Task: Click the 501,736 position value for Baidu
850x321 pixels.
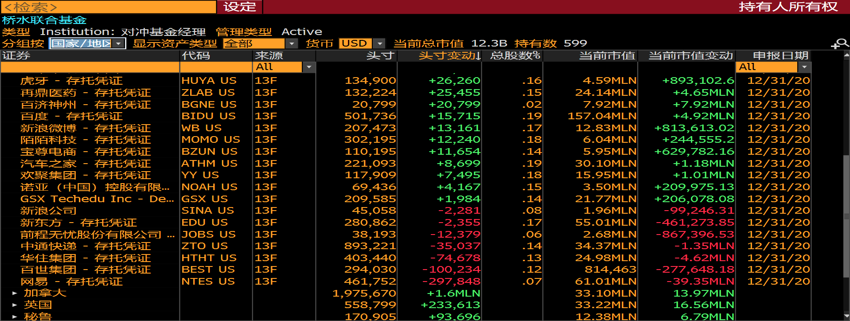Action: 370,116
